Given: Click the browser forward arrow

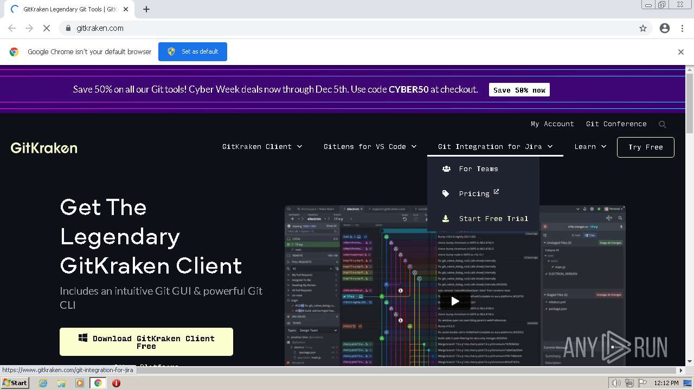Looking at the screenshot, I should [29, 28].
